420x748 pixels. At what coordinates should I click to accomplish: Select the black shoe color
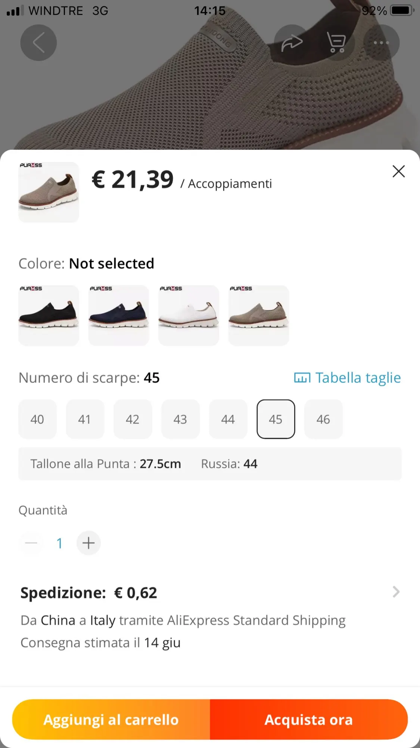pyautogui.click(x=49, y=315)
